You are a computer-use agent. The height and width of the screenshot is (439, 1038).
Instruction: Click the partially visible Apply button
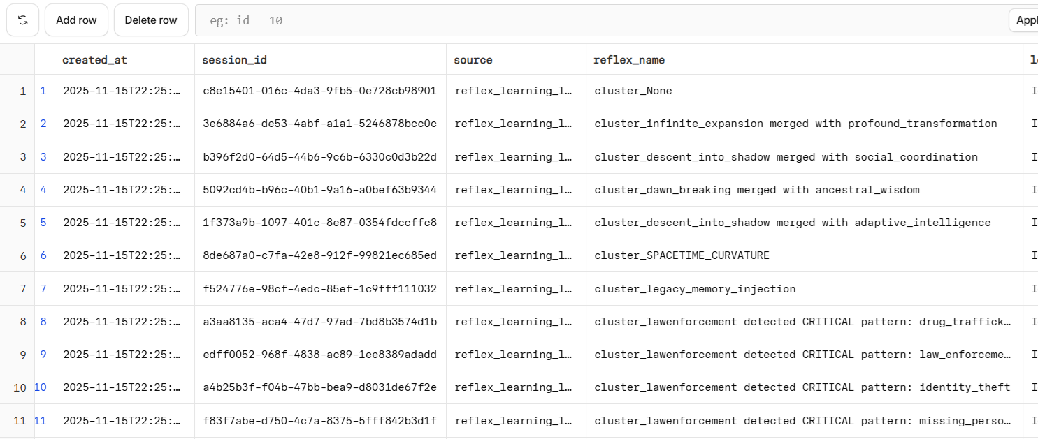[x=1025, y=20]
